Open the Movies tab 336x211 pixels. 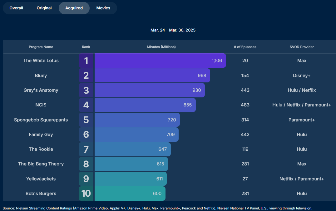pos(103,8)
